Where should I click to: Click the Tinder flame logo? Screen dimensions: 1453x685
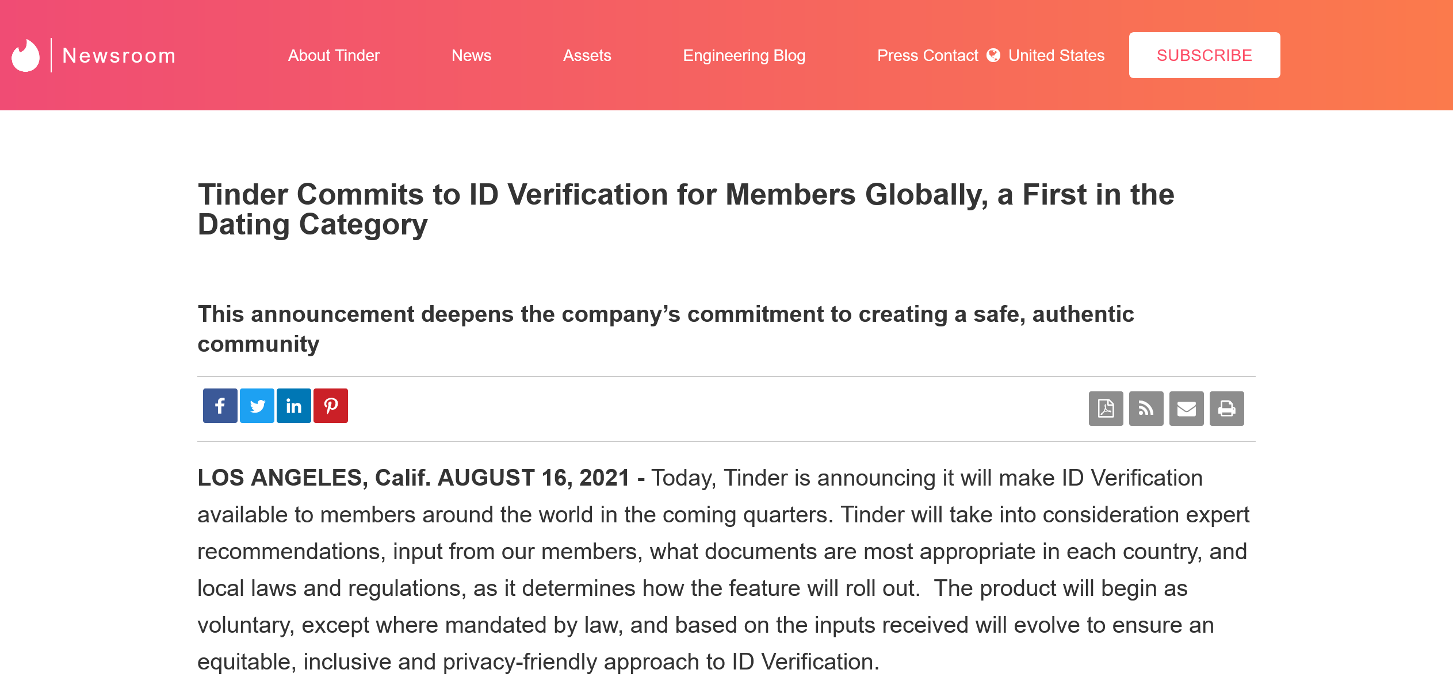click(x=25, y=55)
